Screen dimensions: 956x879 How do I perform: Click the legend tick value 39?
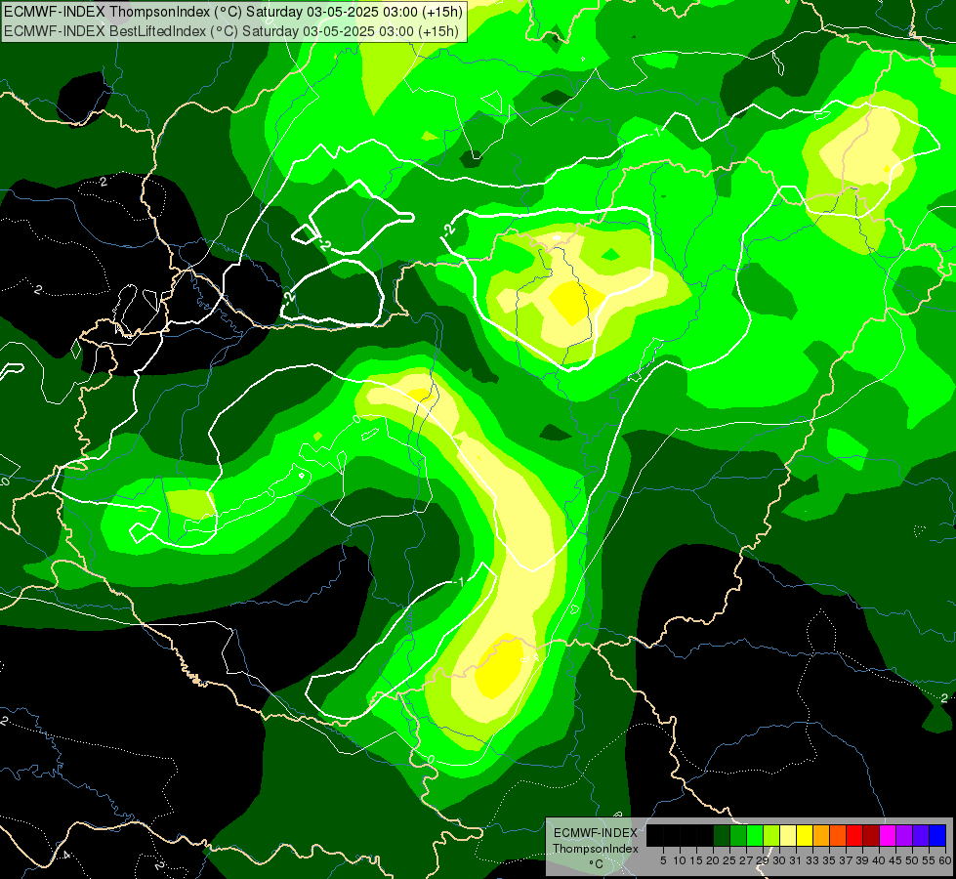click(x=862, y=860)
